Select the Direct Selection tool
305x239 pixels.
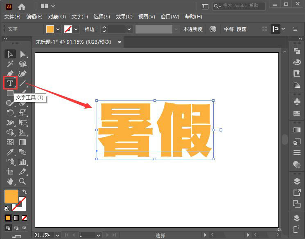(23, 54)
